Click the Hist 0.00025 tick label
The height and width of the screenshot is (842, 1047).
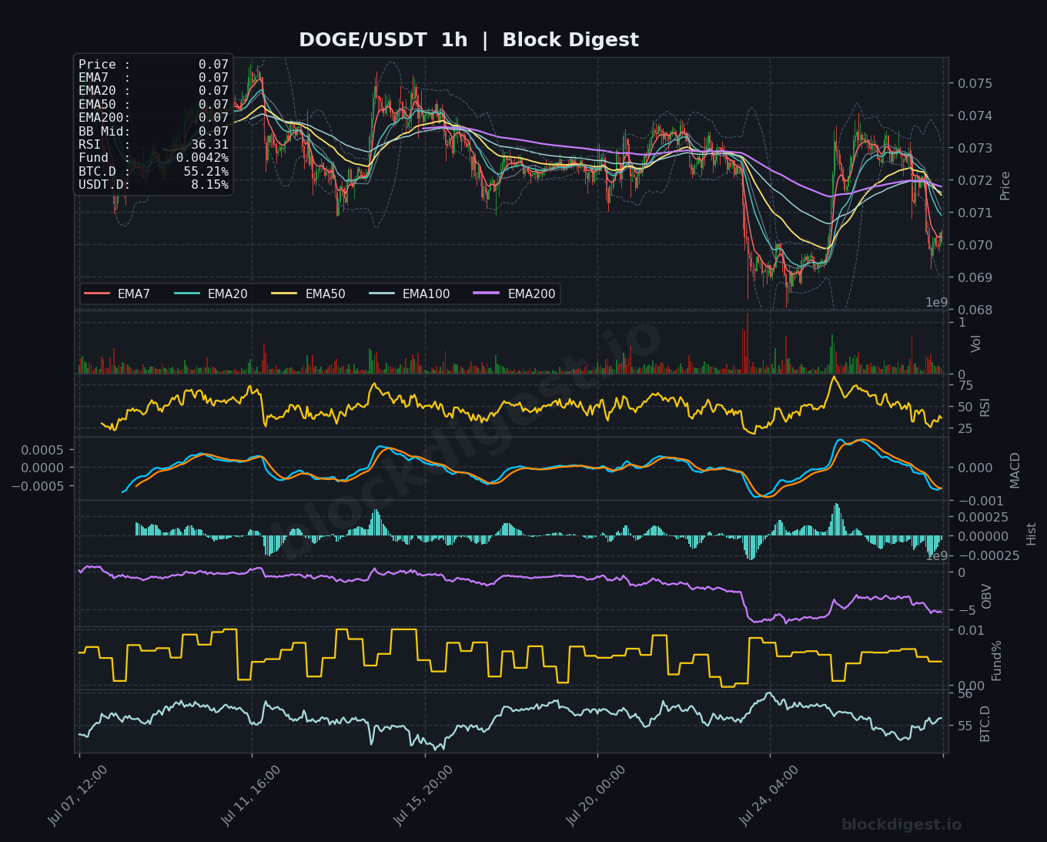pos(982,517)
